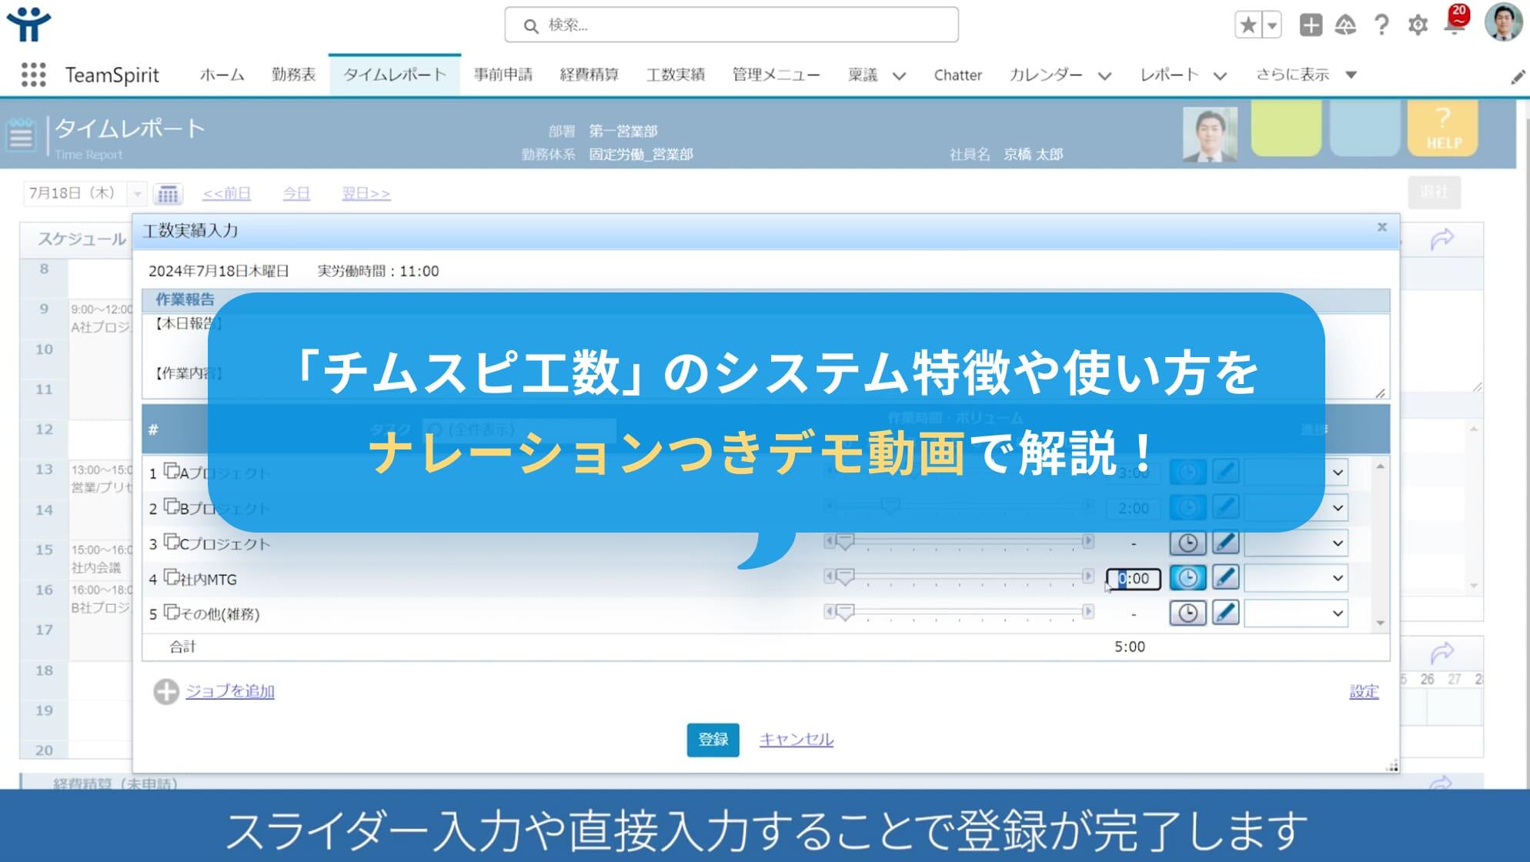The image size is (1530, 862).
Task: Close the 工数実績入力 dialog
Action: click(x=1381, y=227)
